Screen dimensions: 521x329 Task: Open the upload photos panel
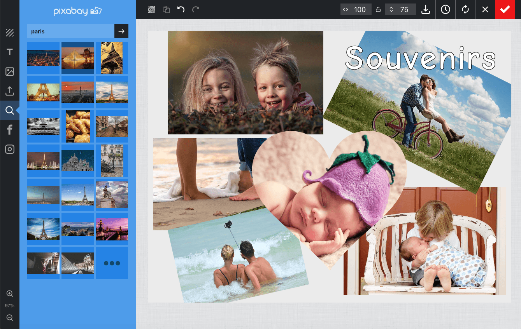10,91
